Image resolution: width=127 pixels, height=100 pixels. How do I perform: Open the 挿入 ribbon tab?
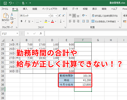point(25,9)
